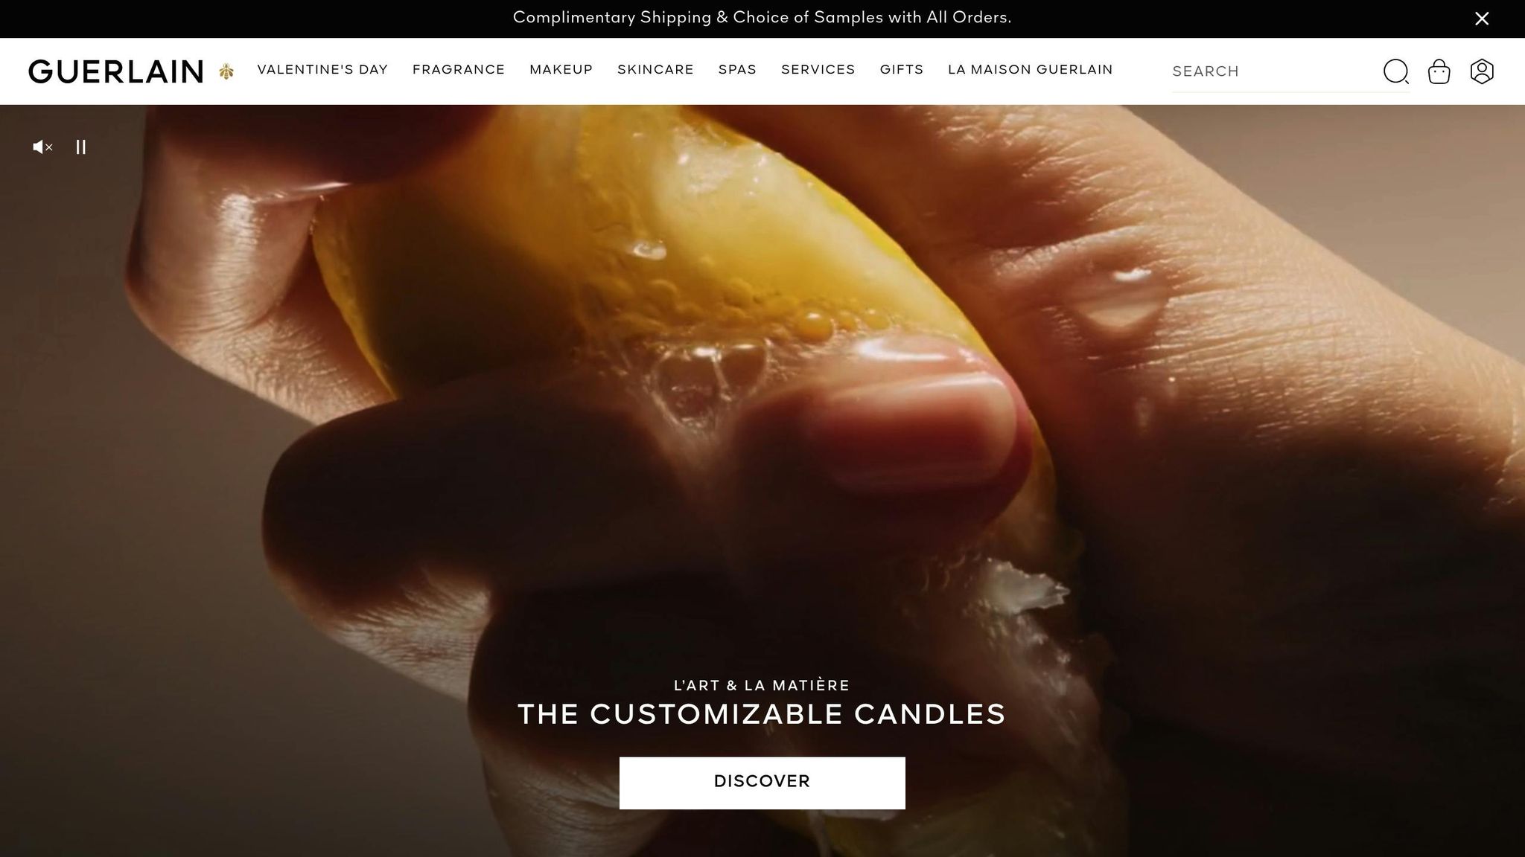Open the user account icon
The image size is (1525, 857).
point(1482,71)
